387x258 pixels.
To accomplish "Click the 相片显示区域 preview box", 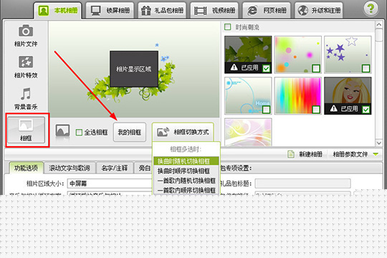I will point(134,69).
